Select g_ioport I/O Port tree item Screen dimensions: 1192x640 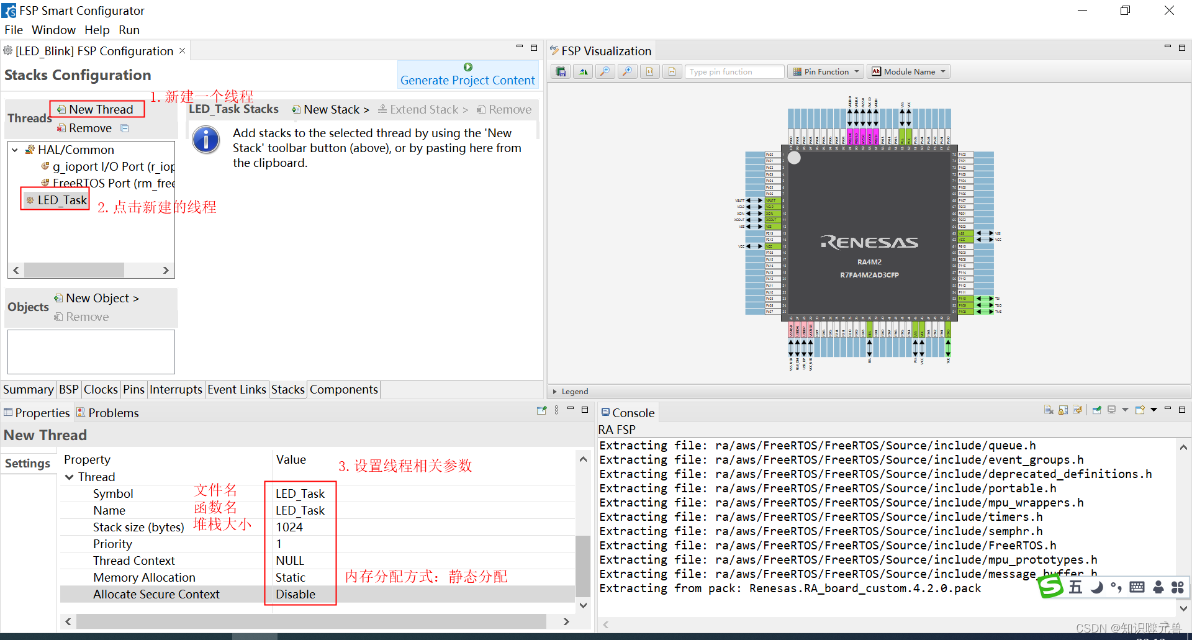[x=107, y=166]
